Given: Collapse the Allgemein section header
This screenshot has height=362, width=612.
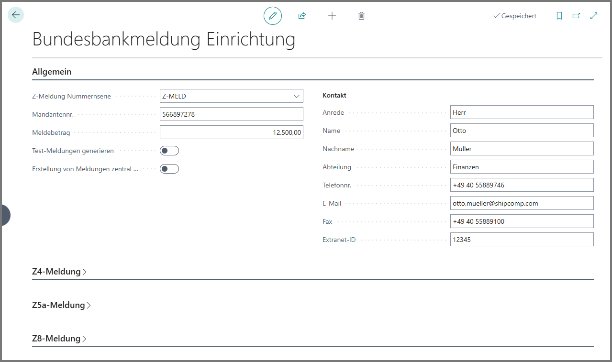Looking at the screenshot, I should coord(52,72).
